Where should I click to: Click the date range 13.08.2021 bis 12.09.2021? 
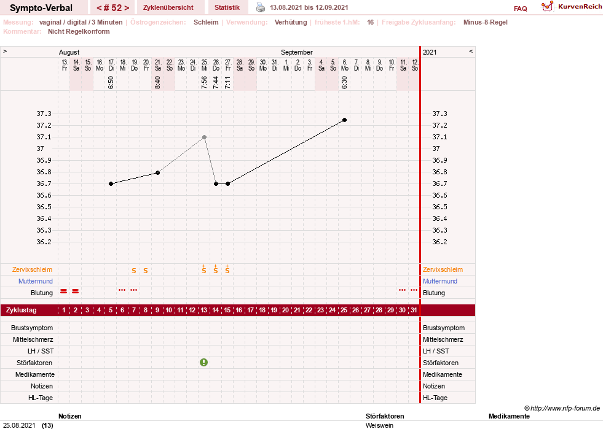tap(309, 8)
